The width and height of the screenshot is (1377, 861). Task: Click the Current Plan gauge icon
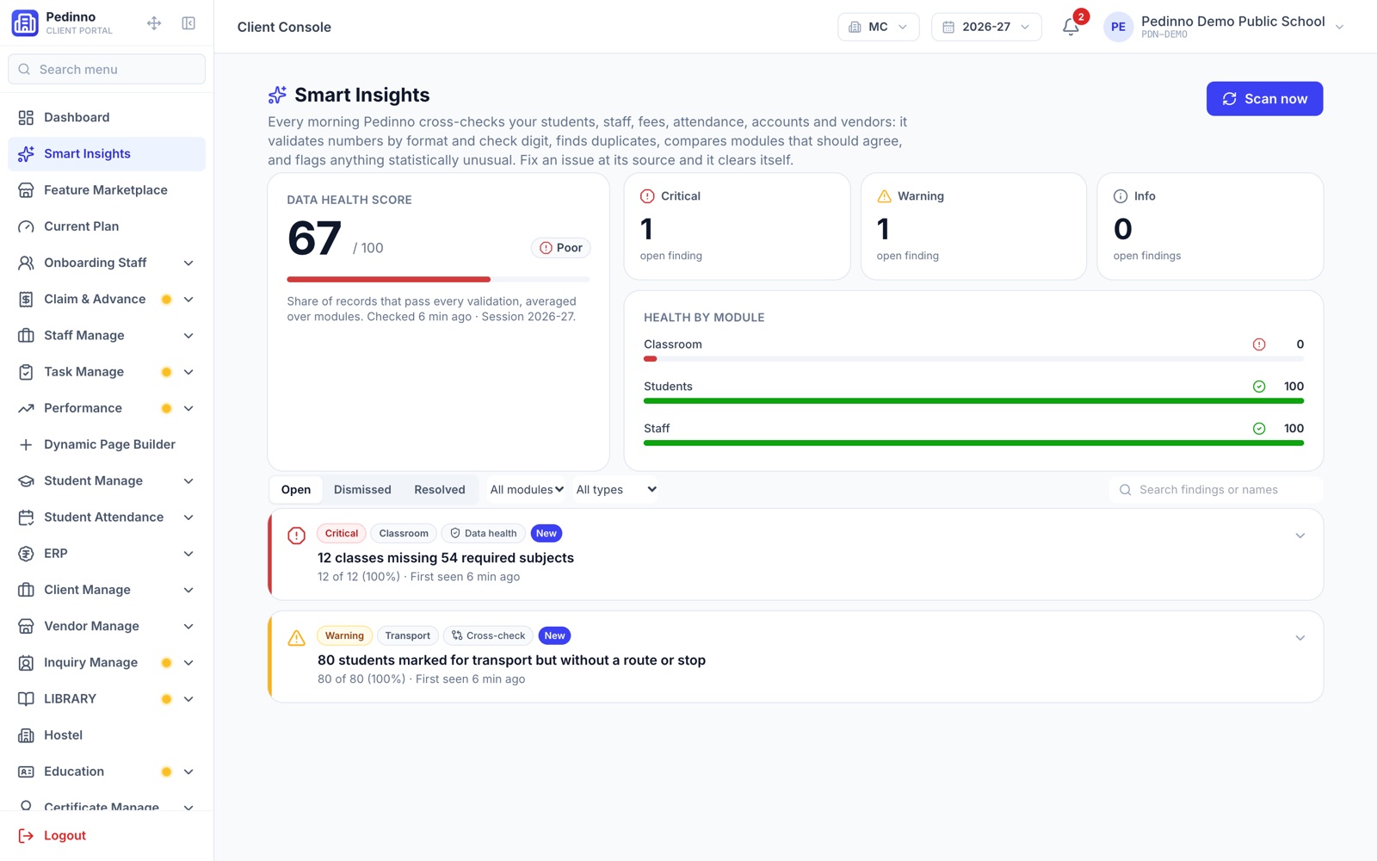pyautogui.click(x=26, y=226)
